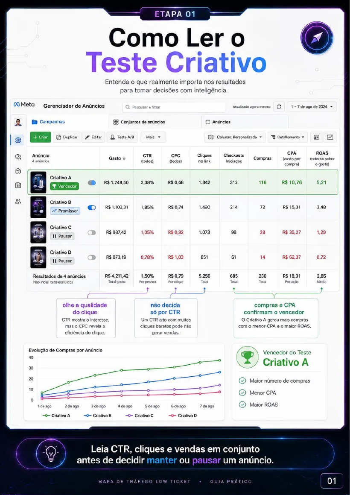
Task: Enable the Criativo C ad switch
Action: pyautogui.click(x=92, y=233)
